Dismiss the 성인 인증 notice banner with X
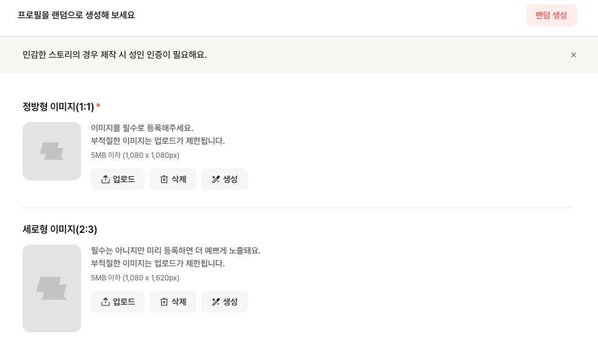The height and width of the screenshot is (342, 598). point(574,55)
